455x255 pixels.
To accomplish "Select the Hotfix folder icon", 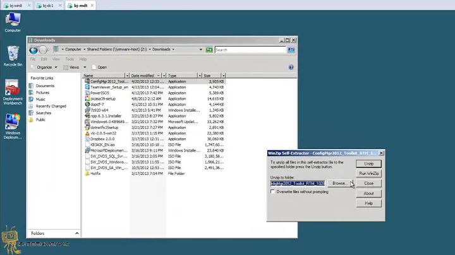I will coord(87,174).
